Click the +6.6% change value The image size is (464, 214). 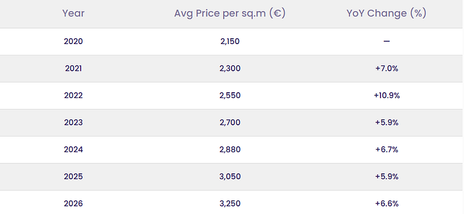[386, 204]
